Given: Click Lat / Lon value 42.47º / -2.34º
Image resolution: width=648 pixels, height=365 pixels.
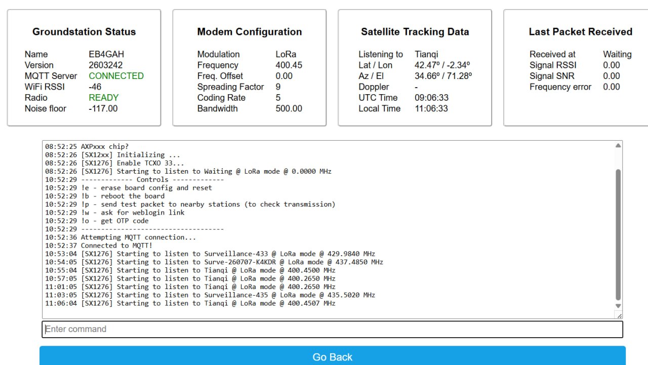Looking at the screenshot, I should click(442, 65).
